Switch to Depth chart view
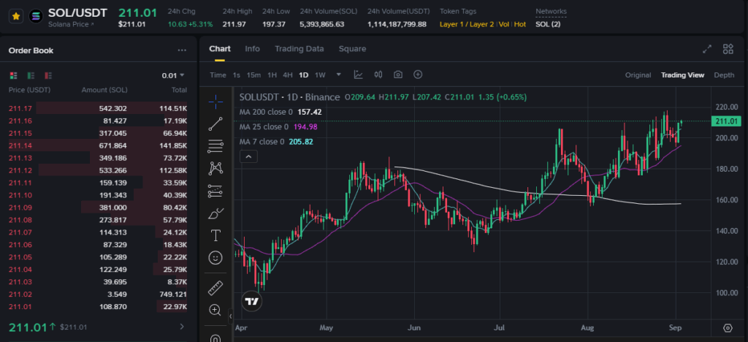Image resolution: width=748 pixels, height=342 pixels. (x=724, y=75)
